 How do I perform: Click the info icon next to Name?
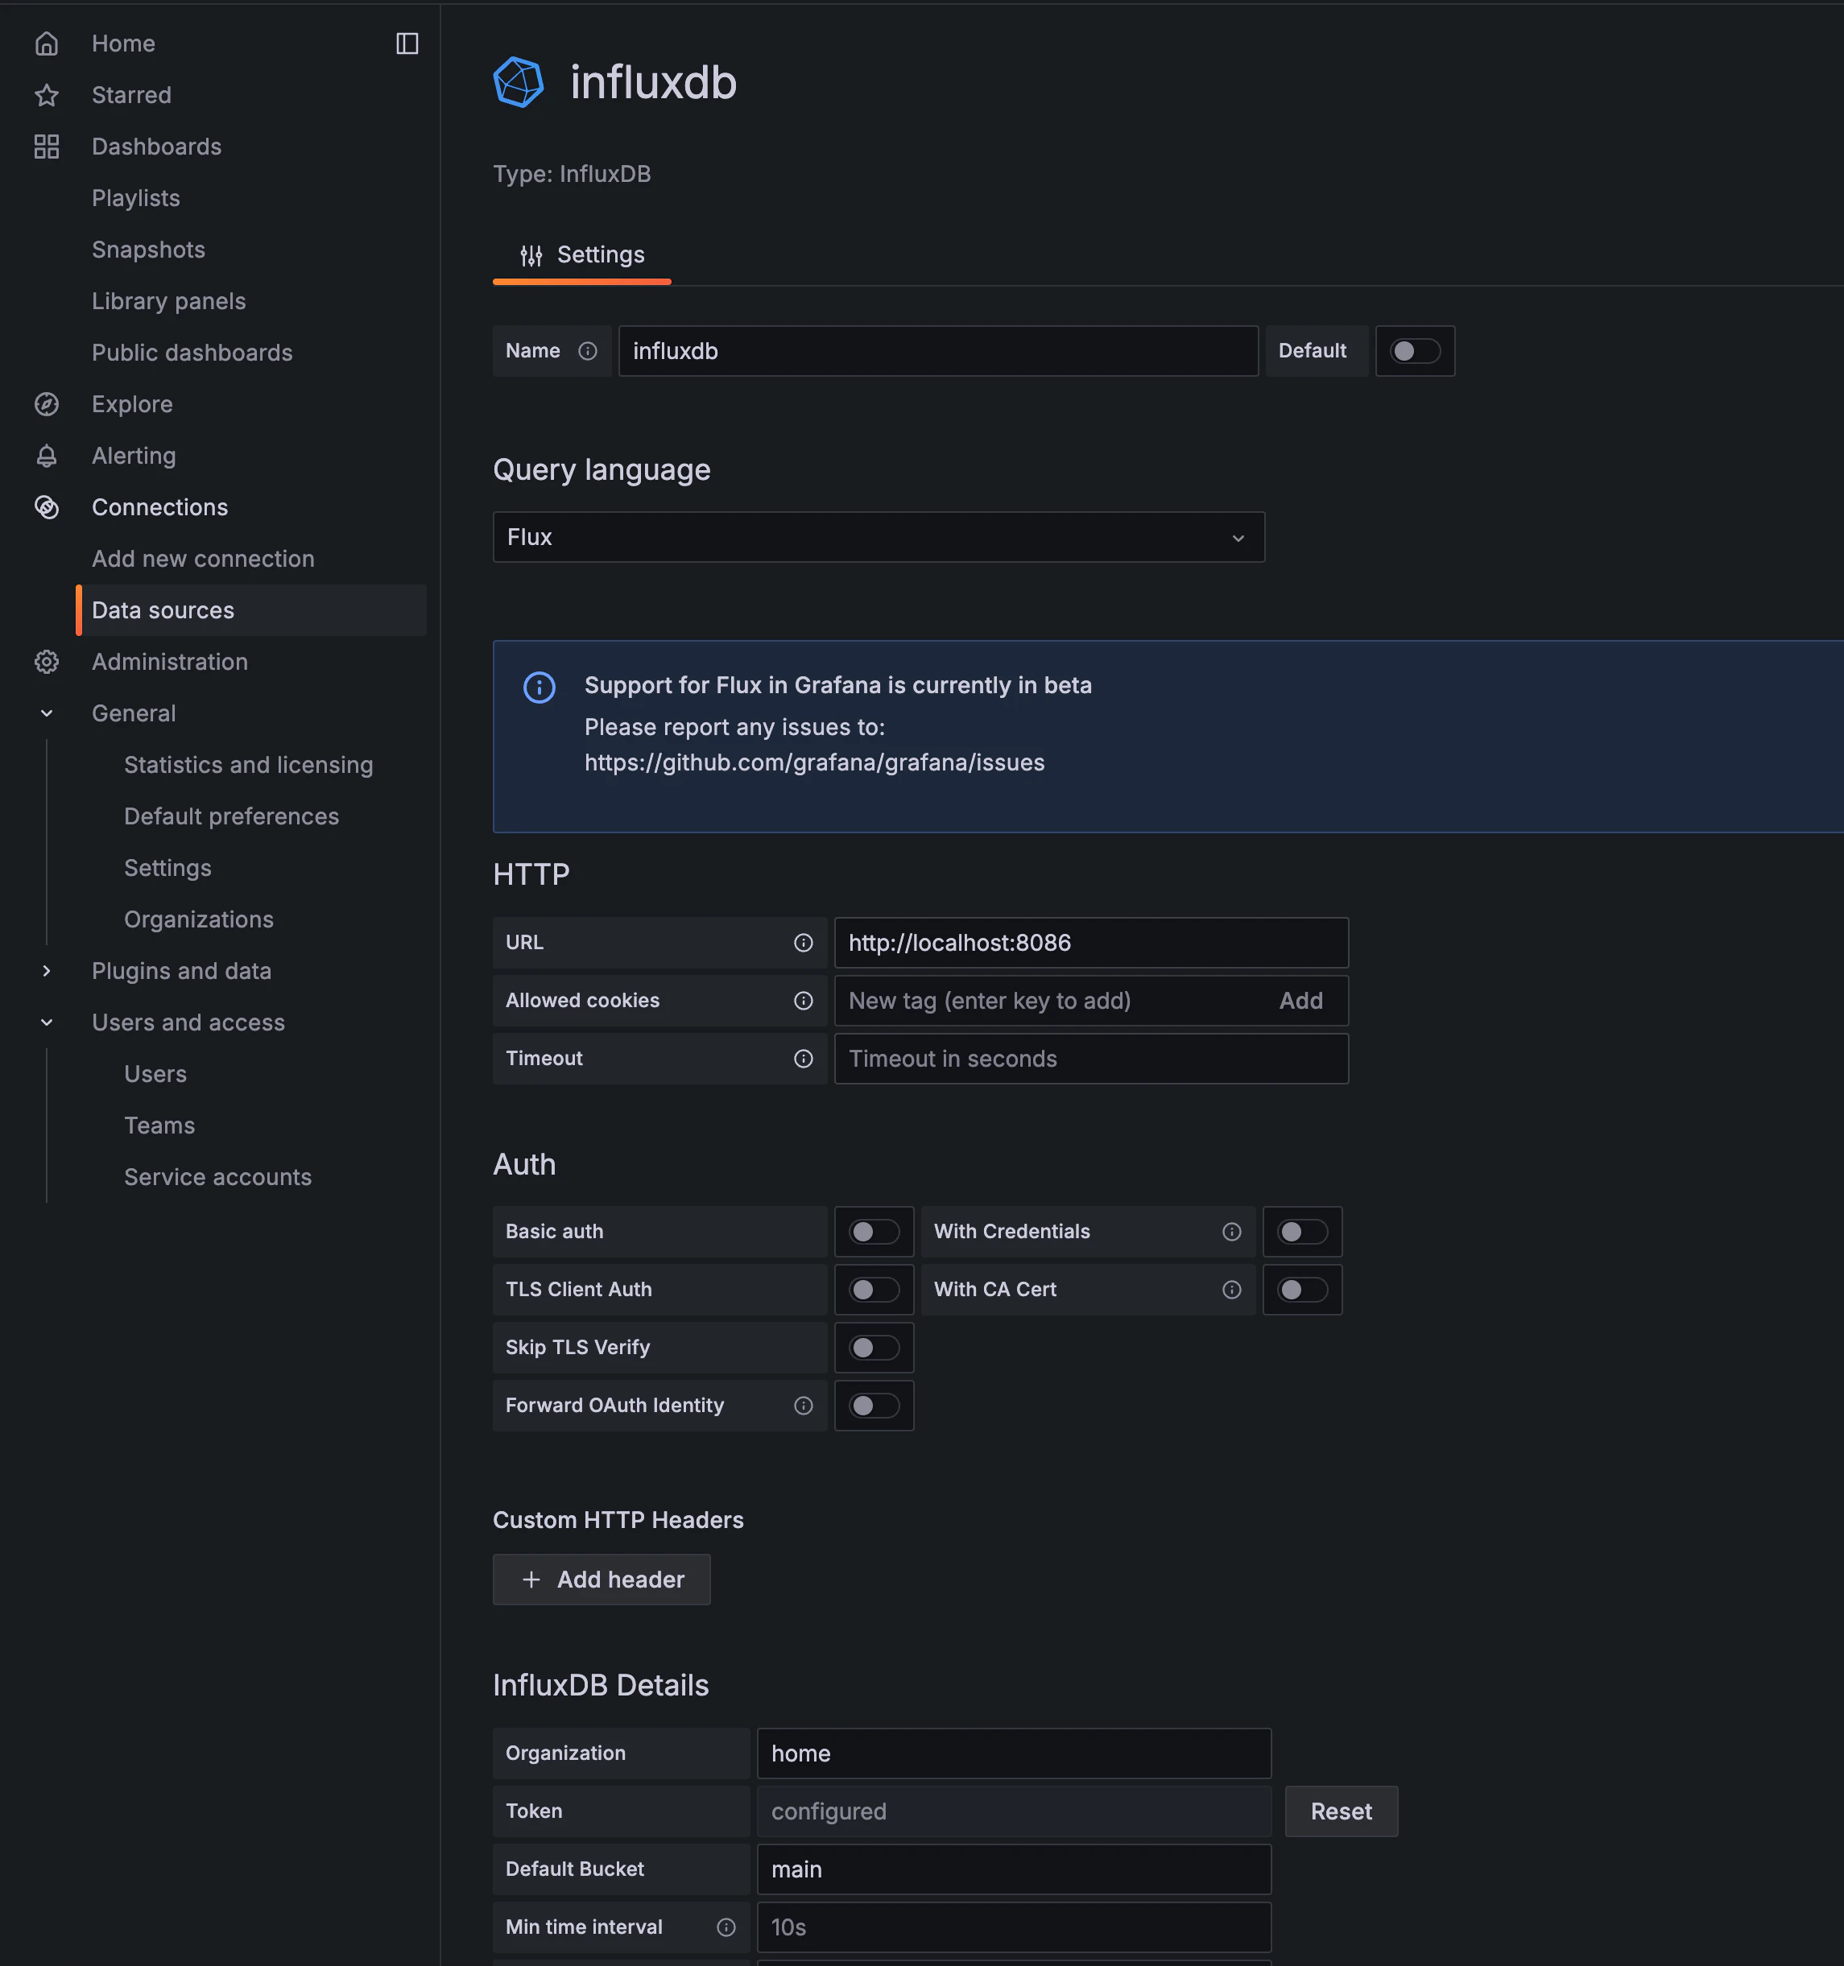588,351
